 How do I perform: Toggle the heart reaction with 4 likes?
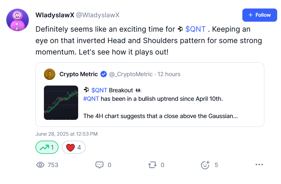click(x=73, y=147)
